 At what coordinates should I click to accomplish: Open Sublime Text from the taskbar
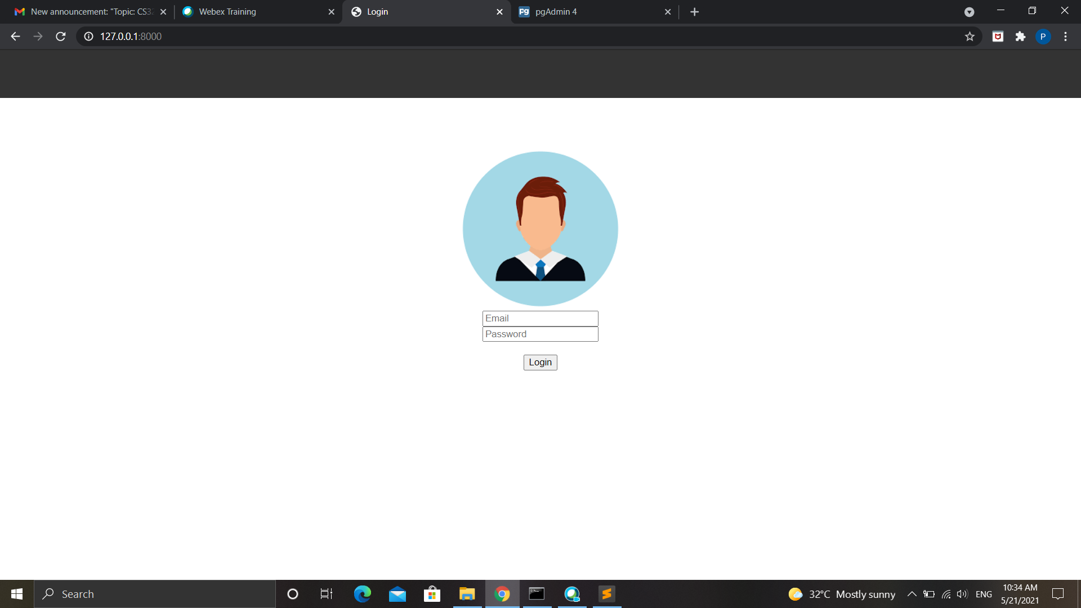click(606, 594)
